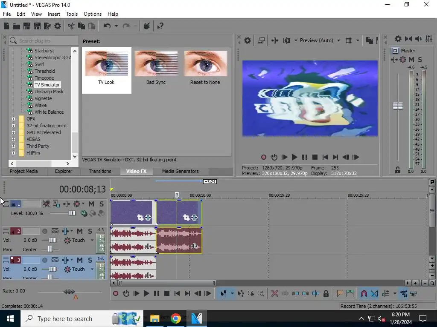Open the Options menu
437x327 pixels.
tap(93, 14)
